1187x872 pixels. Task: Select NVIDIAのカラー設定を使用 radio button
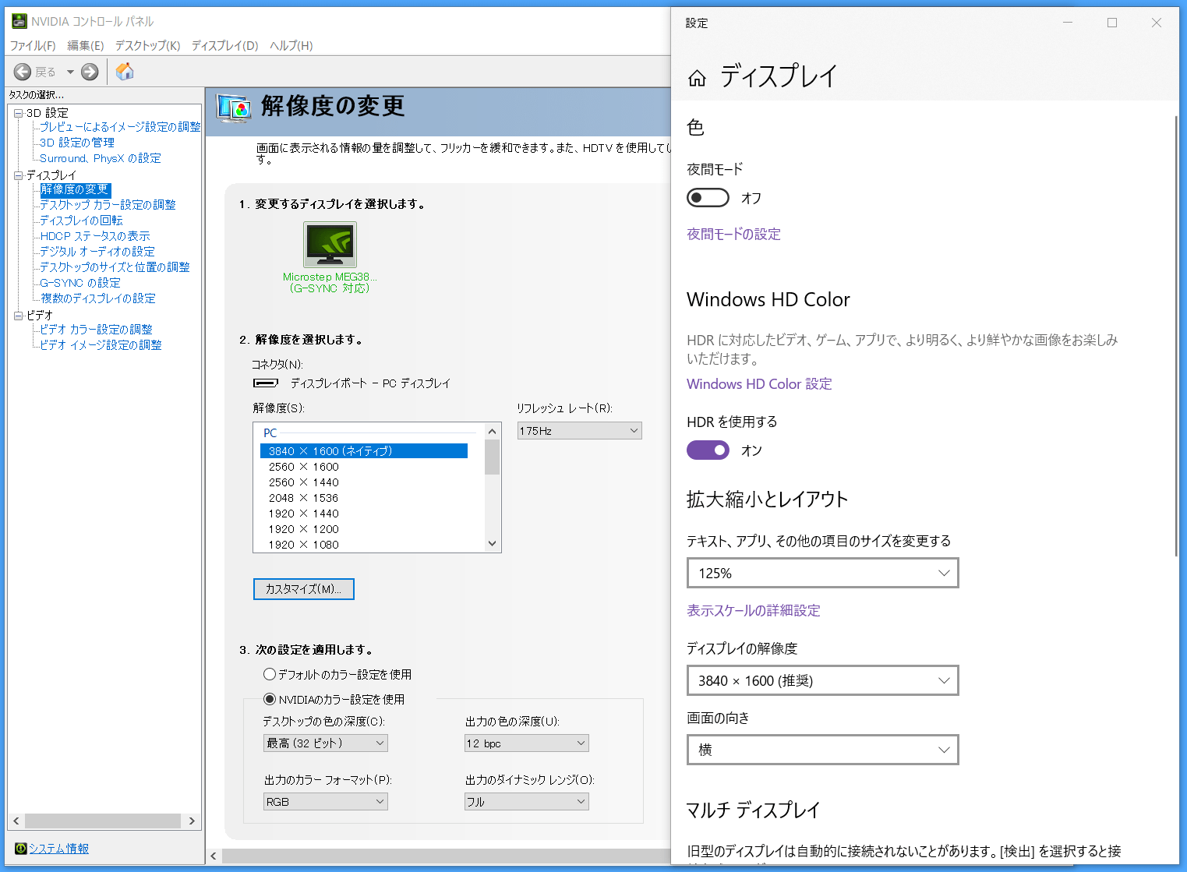tap(270, 699)
